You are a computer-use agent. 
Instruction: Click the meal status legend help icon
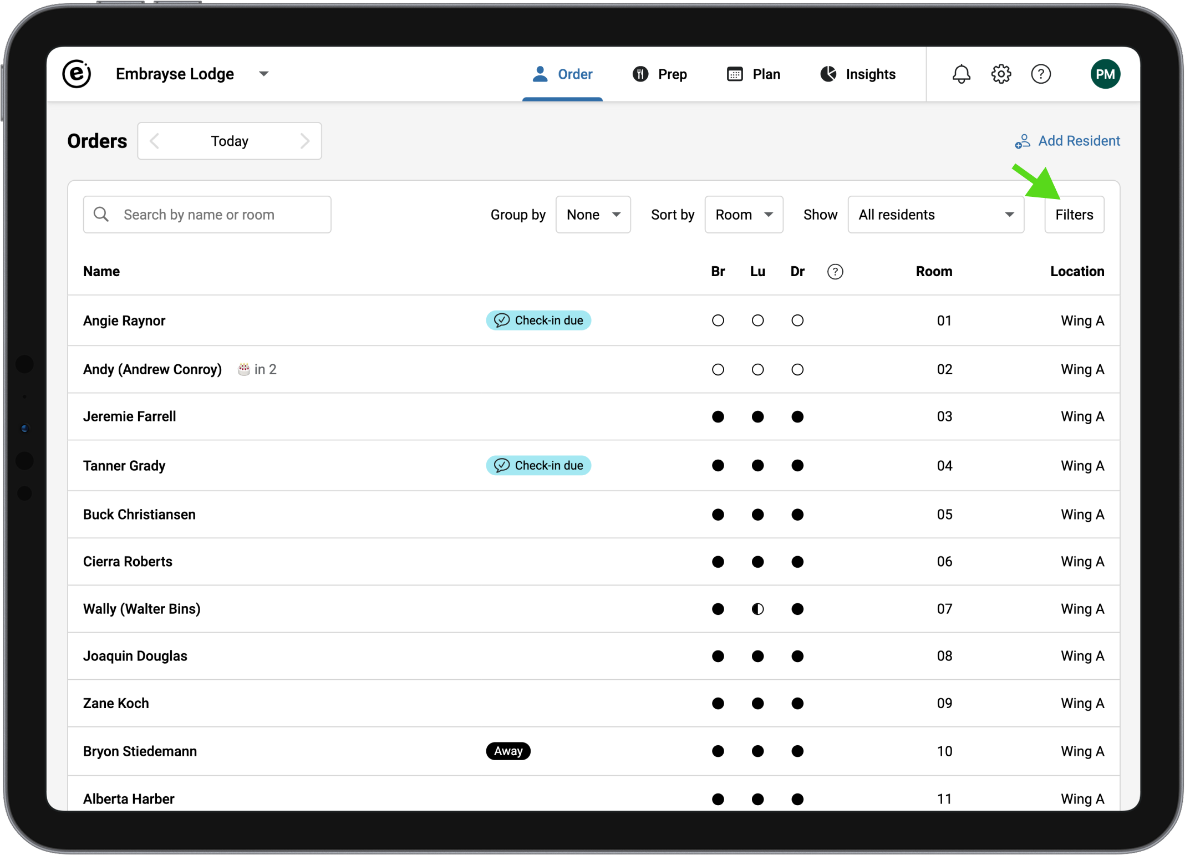835,272
